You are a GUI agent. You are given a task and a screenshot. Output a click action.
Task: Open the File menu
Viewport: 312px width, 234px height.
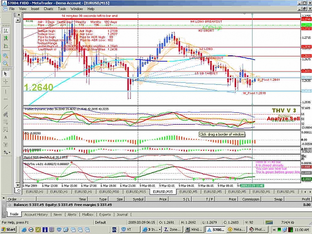pos(12,9)
